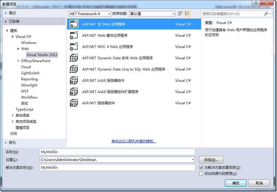Viewport: 277px width, 192px height.
Task: Select the 测试 category
Action: 24,103
